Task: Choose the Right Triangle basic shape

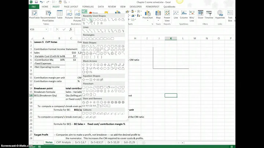Action: click(94, 46)
